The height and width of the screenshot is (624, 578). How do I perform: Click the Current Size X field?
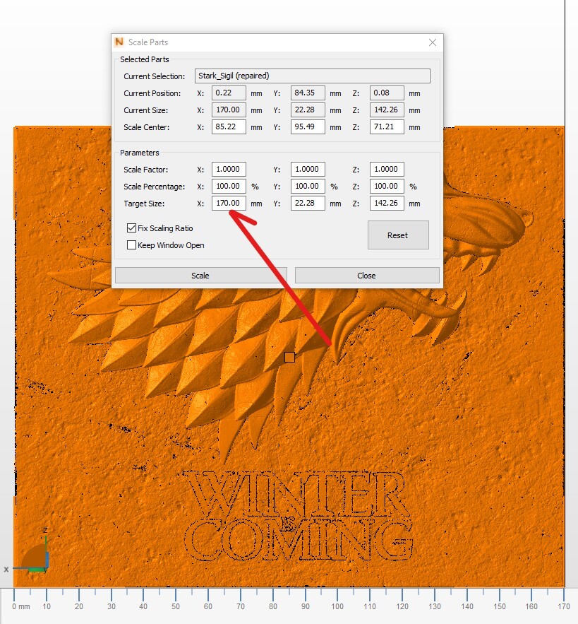click(x=229, y=110)
